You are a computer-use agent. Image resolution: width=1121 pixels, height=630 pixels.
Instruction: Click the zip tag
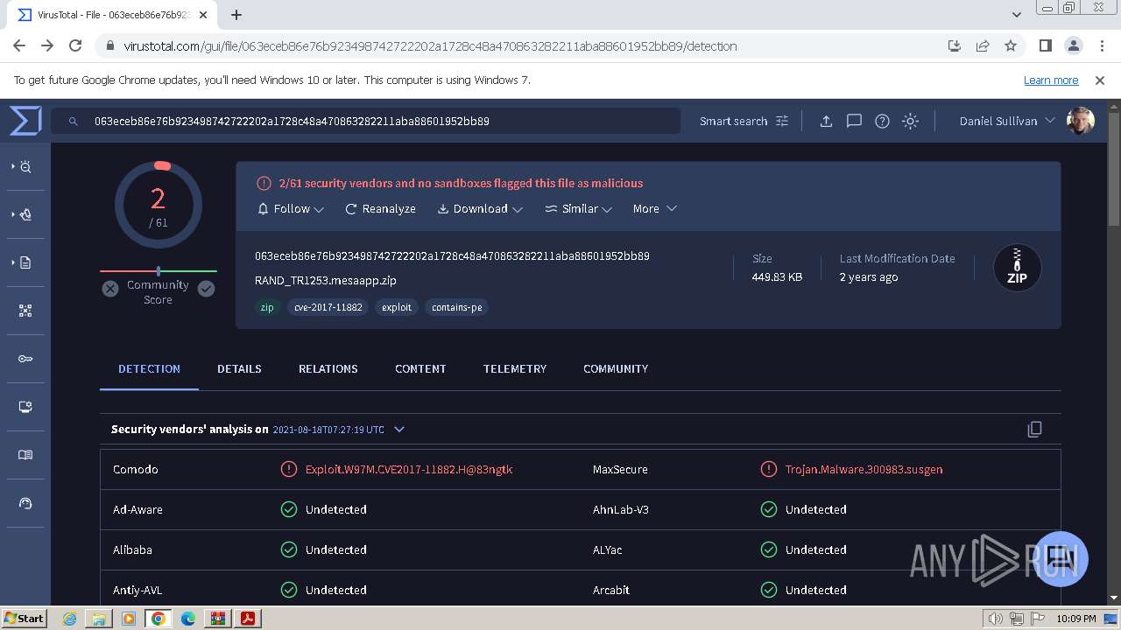(x=267, y=307)
